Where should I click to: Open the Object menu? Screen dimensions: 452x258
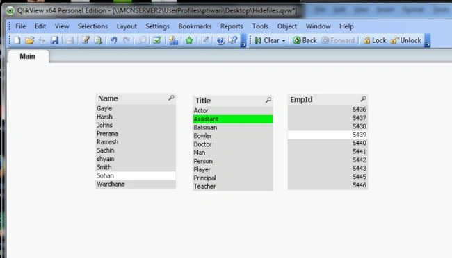point(286,26)
